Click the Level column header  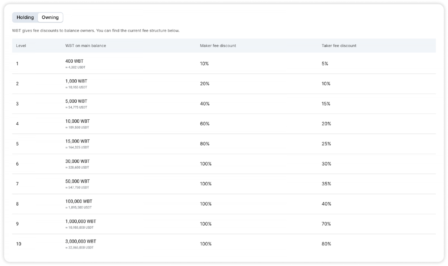[x=21, y=46]
